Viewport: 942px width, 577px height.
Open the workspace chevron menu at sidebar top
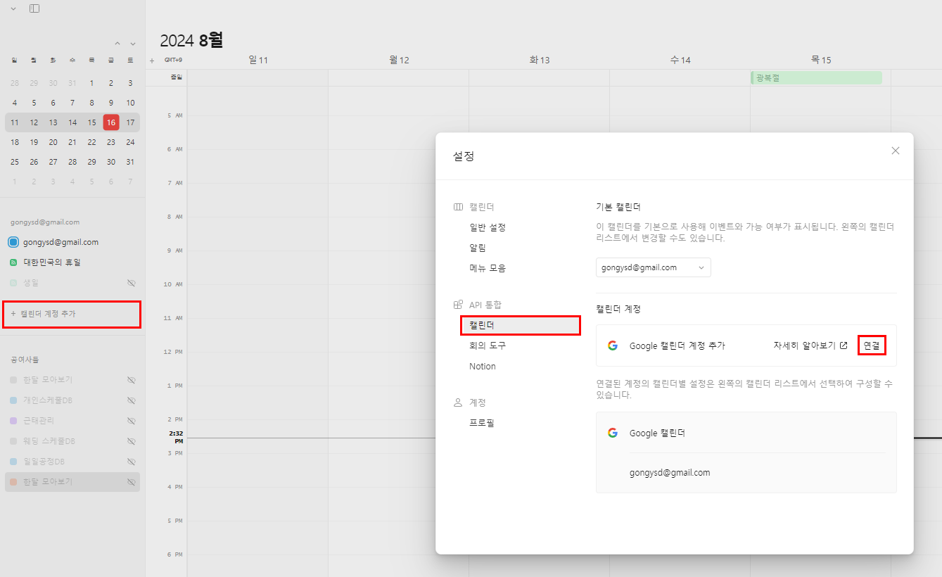point(13,8)
